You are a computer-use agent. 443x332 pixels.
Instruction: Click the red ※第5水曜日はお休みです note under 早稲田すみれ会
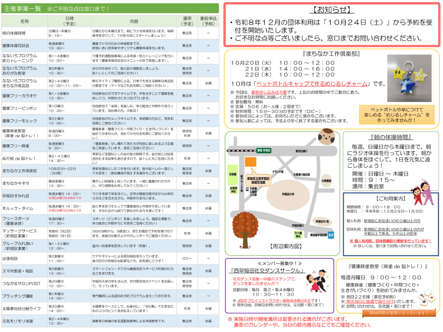click(65, 198)
